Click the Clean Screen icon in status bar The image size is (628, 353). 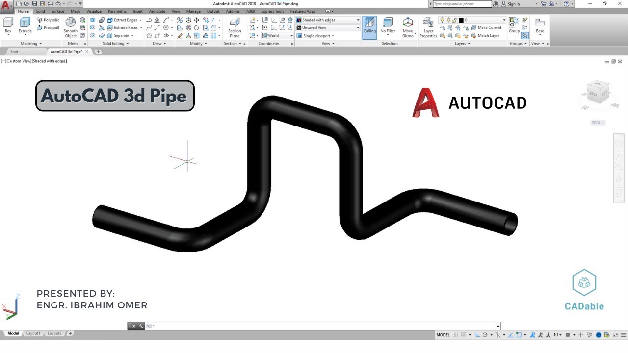click(x=616, y=335)
